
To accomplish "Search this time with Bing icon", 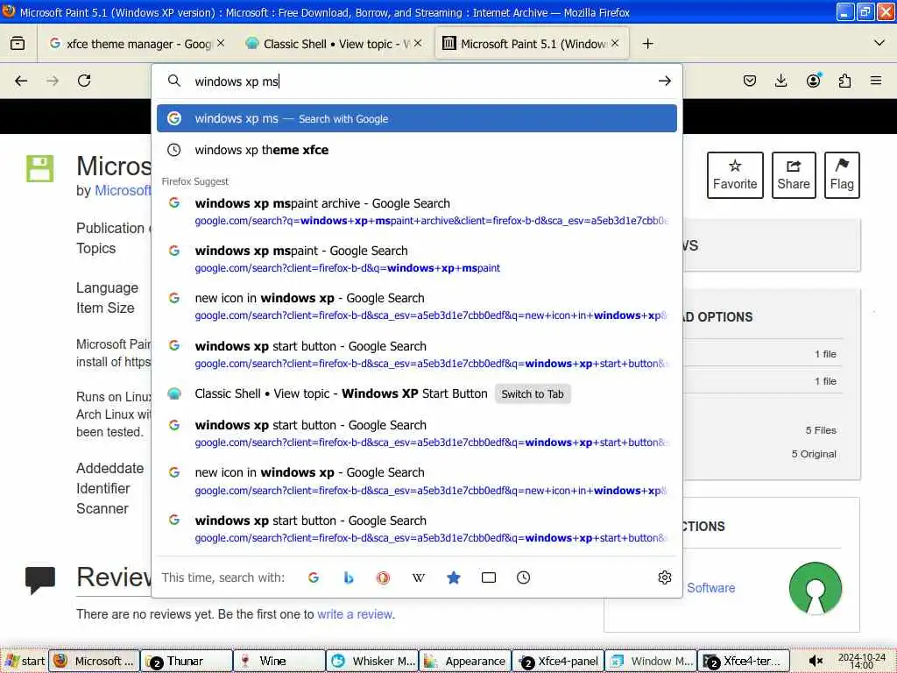I will coord(349,577).
